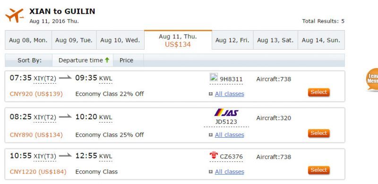This screenshot has width=378, height=184.
Task: Expand plus icon for CZ6376 classes
Action: 211,172
